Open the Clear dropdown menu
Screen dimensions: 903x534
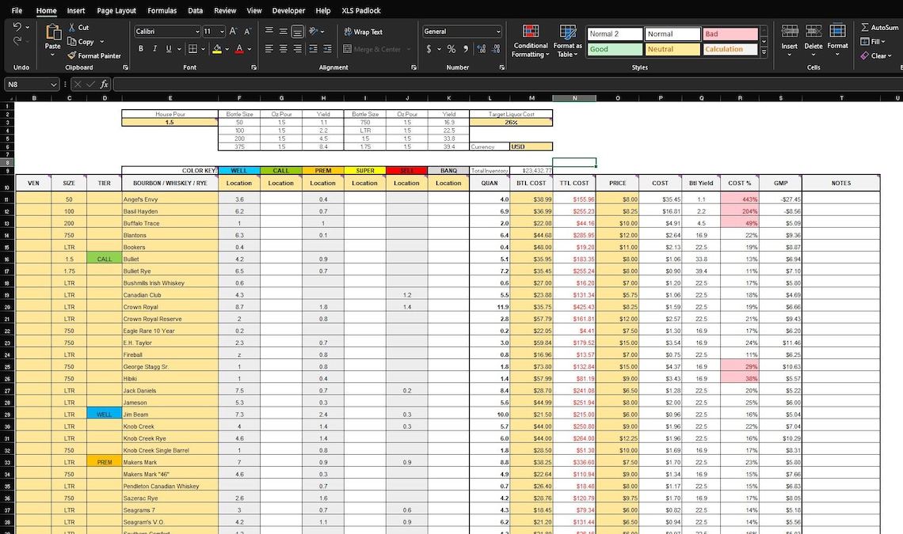[x=876, y=55]
